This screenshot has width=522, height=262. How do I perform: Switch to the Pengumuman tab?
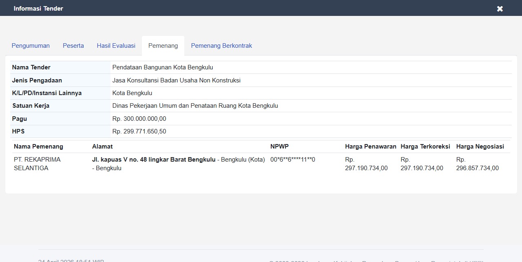click(x=31, y=46)
